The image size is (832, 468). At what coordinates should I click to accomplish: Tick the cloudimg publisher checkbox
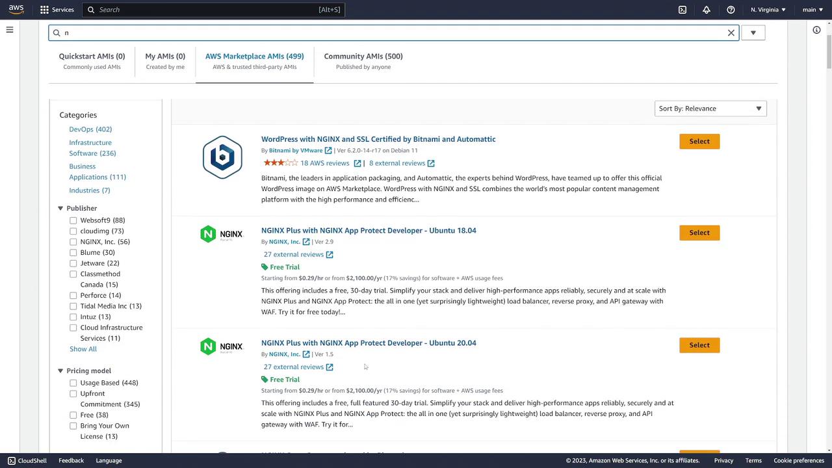73,231
